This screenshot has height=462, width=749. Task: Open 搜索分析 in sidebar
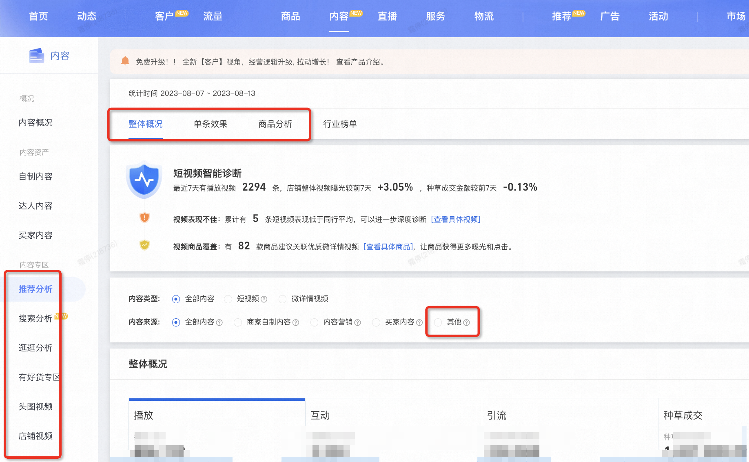(x=35, y=319)
